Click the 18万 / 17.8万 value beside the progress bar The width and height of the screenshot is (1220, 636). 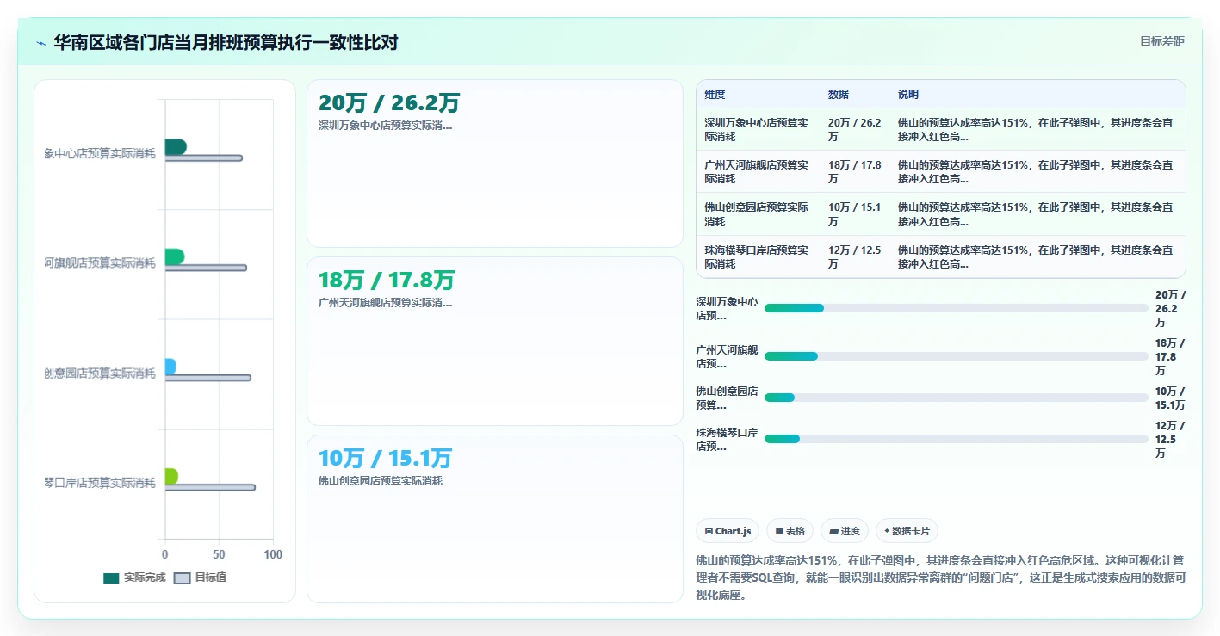point(1170,356)
